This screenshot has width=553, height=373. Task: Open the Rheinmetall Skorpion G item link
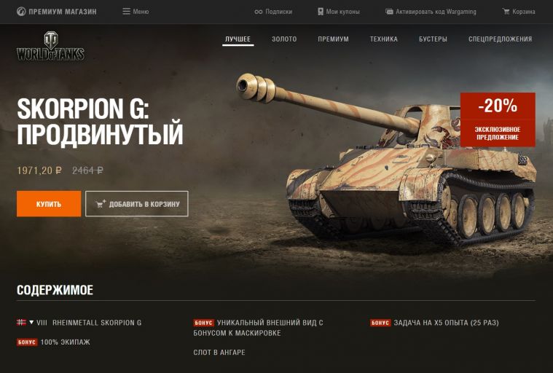coord(97,323)
